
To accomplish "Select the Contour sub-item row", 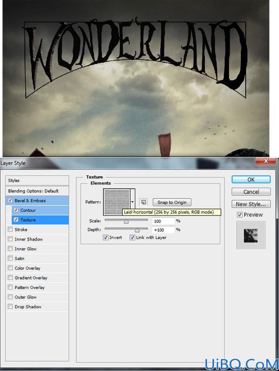I will (x=40, y=210).
